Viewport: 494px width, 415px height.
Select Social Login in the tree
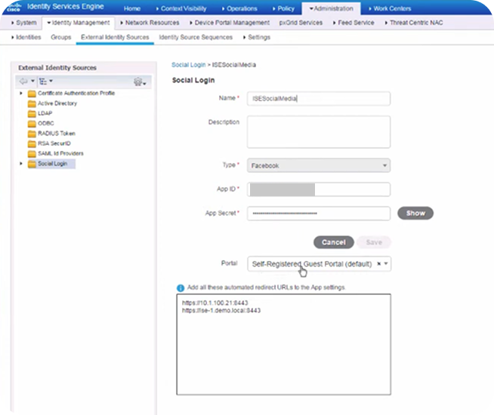click(x=52, y=164)
